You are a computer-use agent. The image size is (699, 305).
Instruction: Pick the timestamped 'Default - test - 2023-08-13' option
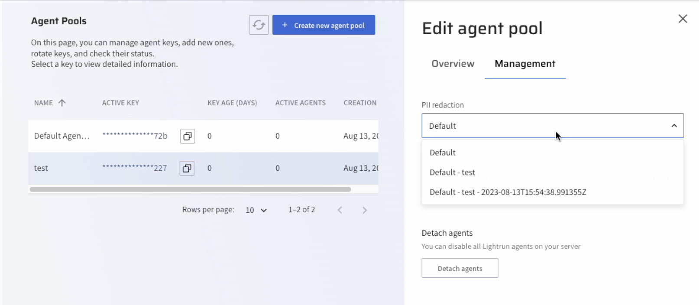click(x=508, y=192)
